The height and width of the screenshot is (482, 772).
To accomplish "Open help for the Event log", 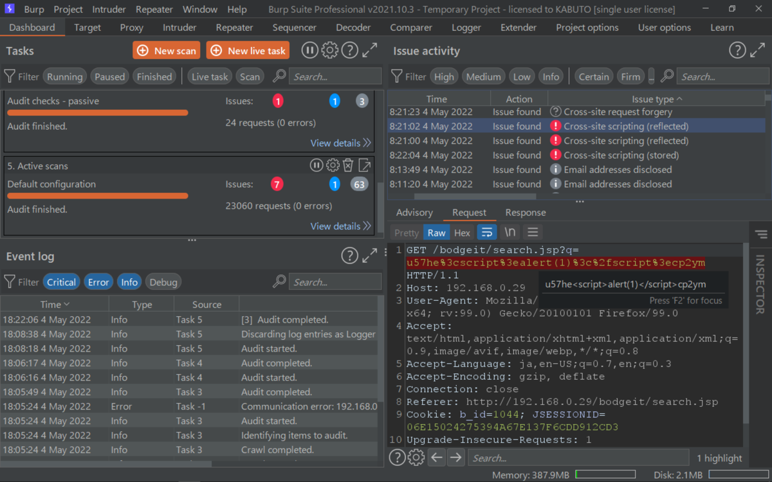I will [349, 256].
